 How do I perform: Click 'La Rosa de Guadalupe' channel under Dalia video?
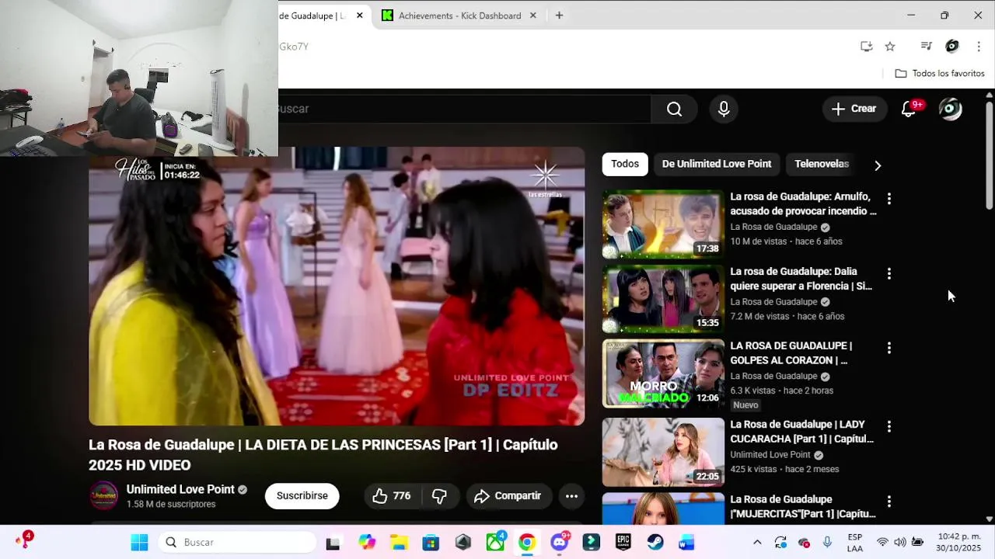click(x=773, y=301)
